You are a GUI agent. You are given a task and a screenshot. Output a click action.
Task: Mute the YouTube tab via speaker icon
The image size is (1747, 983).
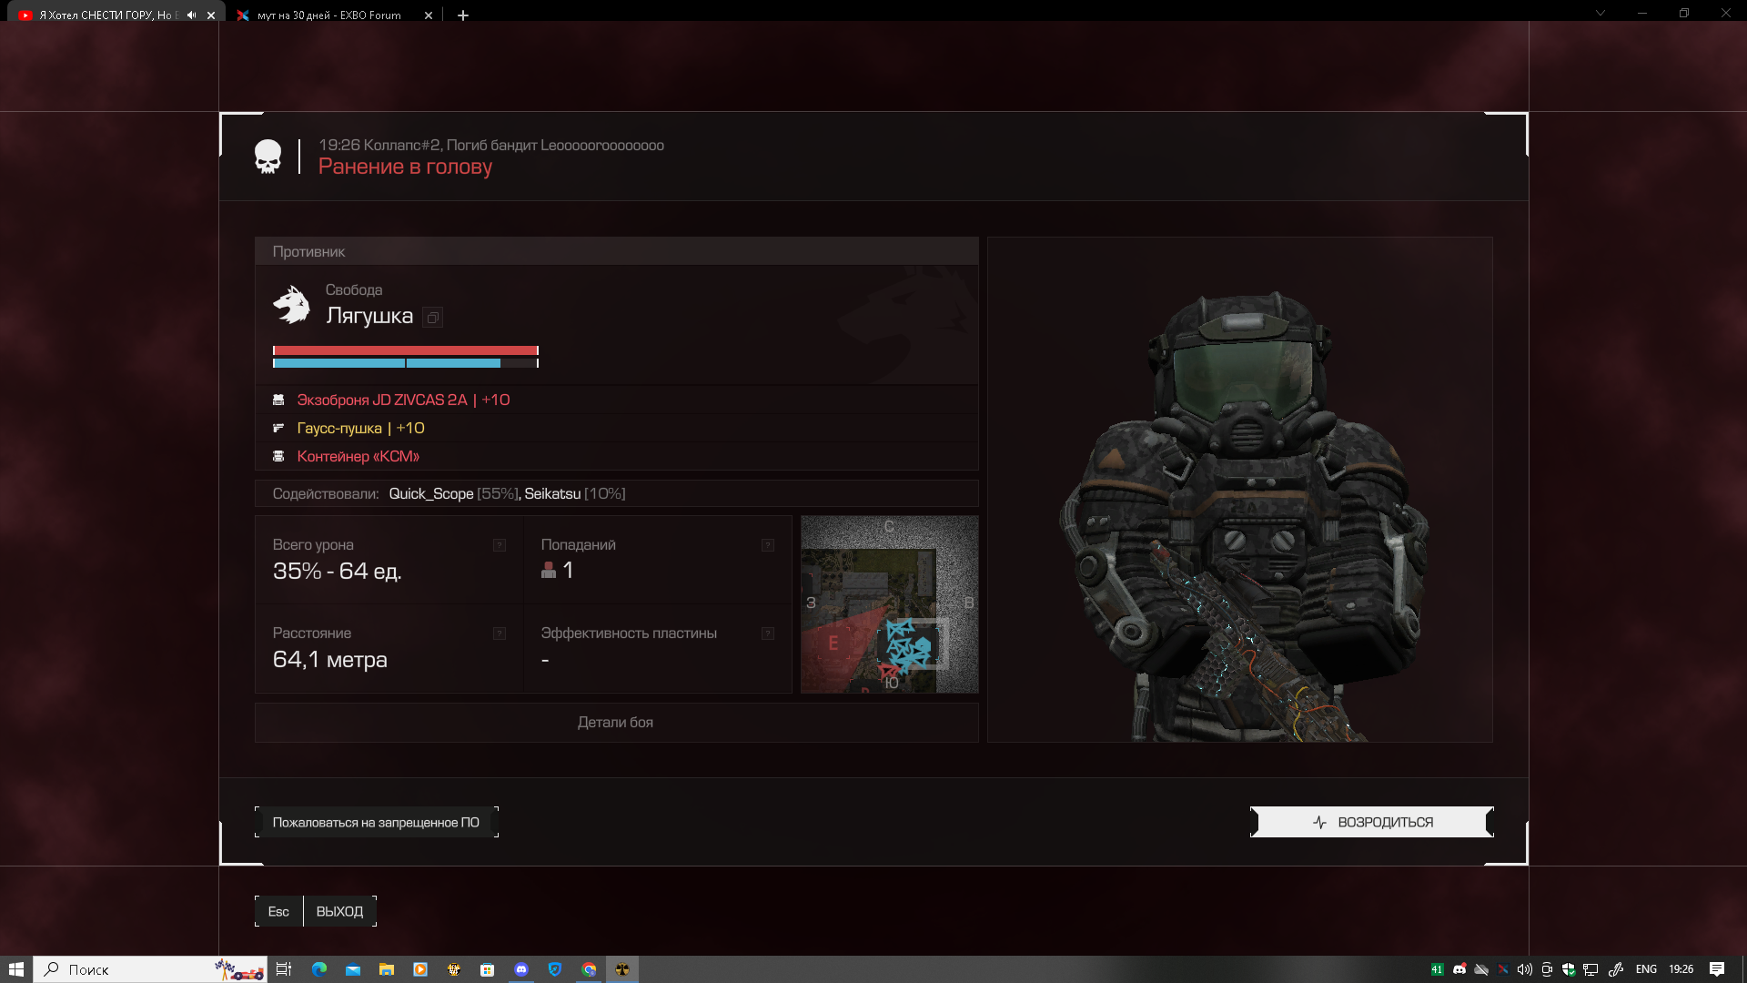click(191, 15)
